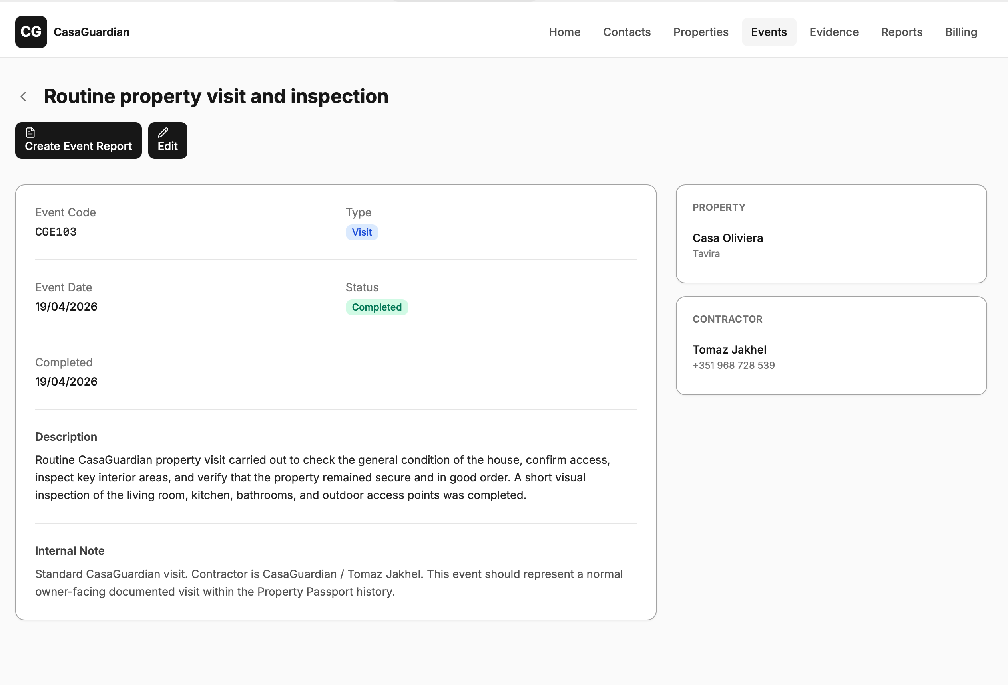Image resolution: width=1008 pixels, height=685 pixels.
Task: Click the CONTRACTOR card heading
Action: [x=727, y=319]
